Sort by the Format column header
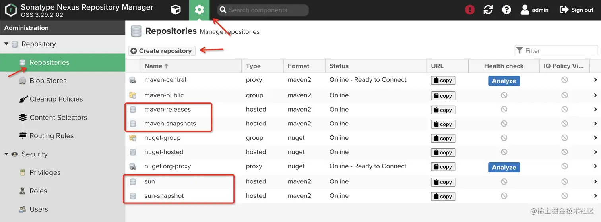 pyautogui.click(x=304, y=66)
